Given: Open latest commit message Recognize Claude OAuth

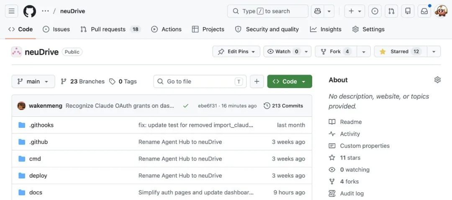Looking at the screenshot, I should (x=120, y=106).
